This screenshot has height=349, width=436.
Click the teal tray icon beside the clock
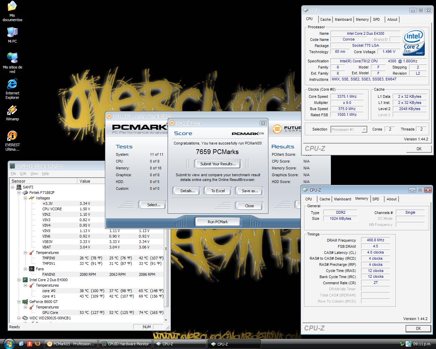coord(408,344)
